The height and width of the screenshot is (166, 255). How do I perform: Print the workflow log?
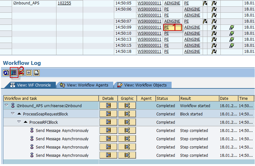point(36,73)
